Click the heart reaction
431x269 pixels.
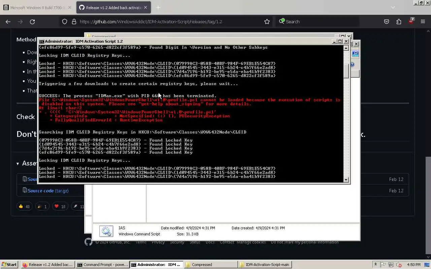tap(60, 206)
